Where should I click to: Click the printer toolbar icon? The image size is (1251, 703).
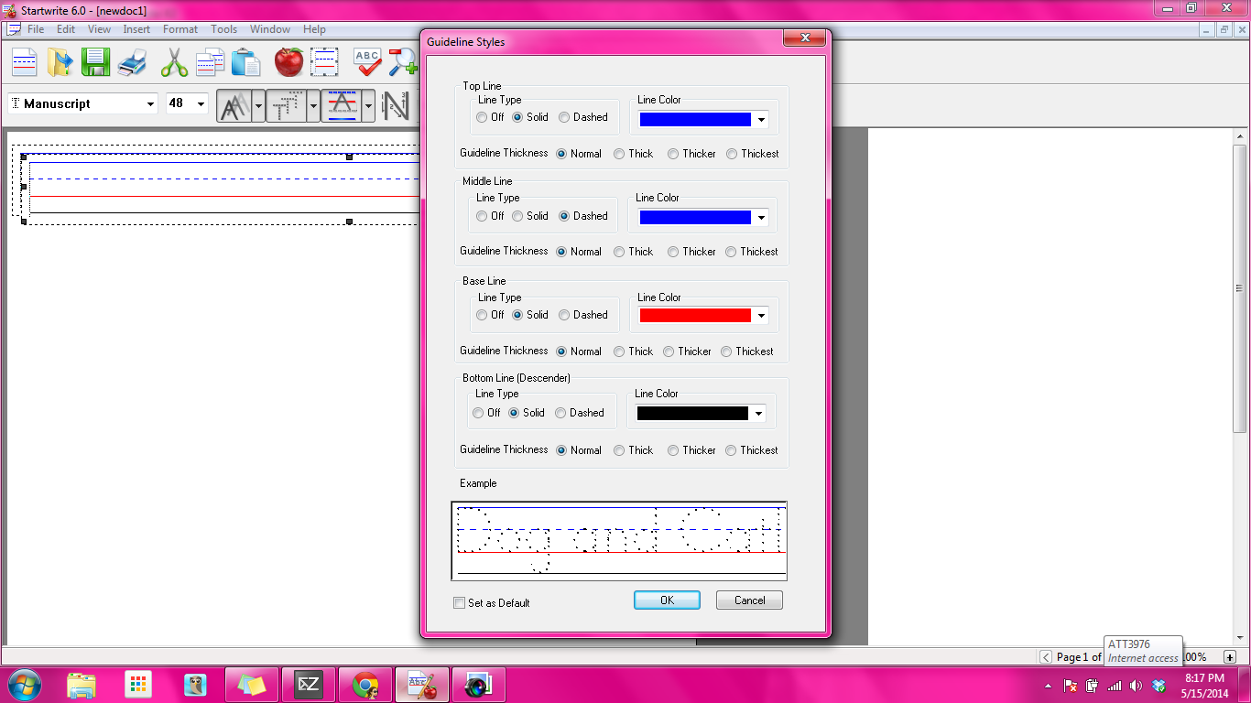click(132, 63)
